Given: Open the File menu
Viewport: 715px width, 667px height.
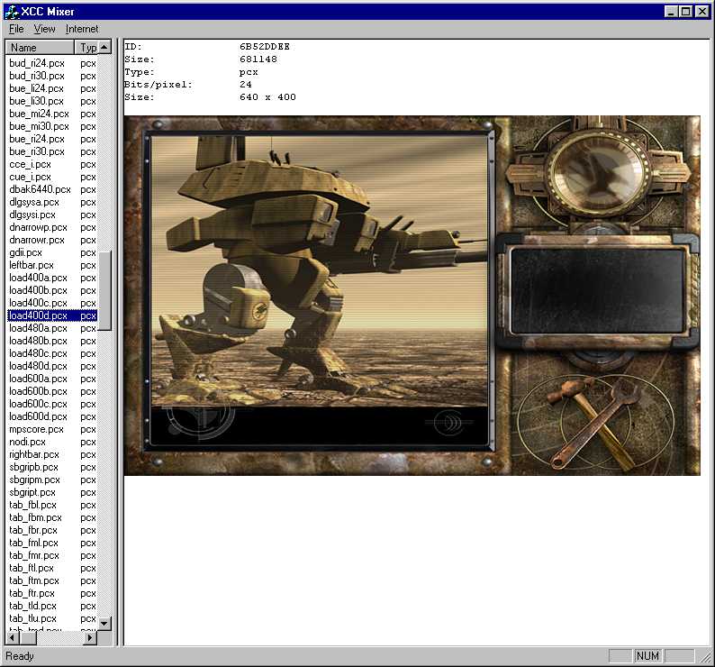Looking at the screenshot, I should (x=16, y=29).
